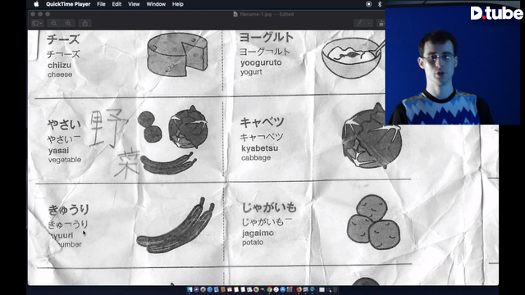Open Calendar in the Dock
This screenshot has height=295, width=525.
coord(230,289)
